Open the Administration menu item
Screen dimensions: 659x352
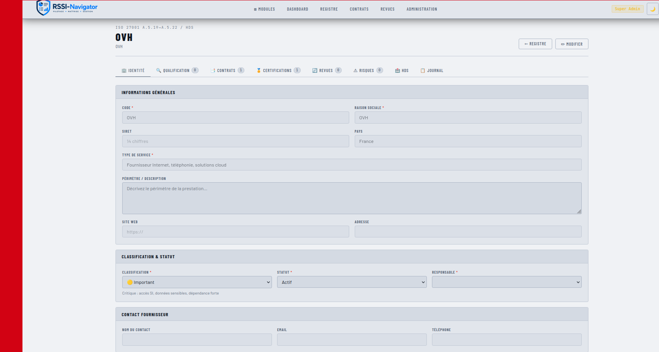[422, 9]
